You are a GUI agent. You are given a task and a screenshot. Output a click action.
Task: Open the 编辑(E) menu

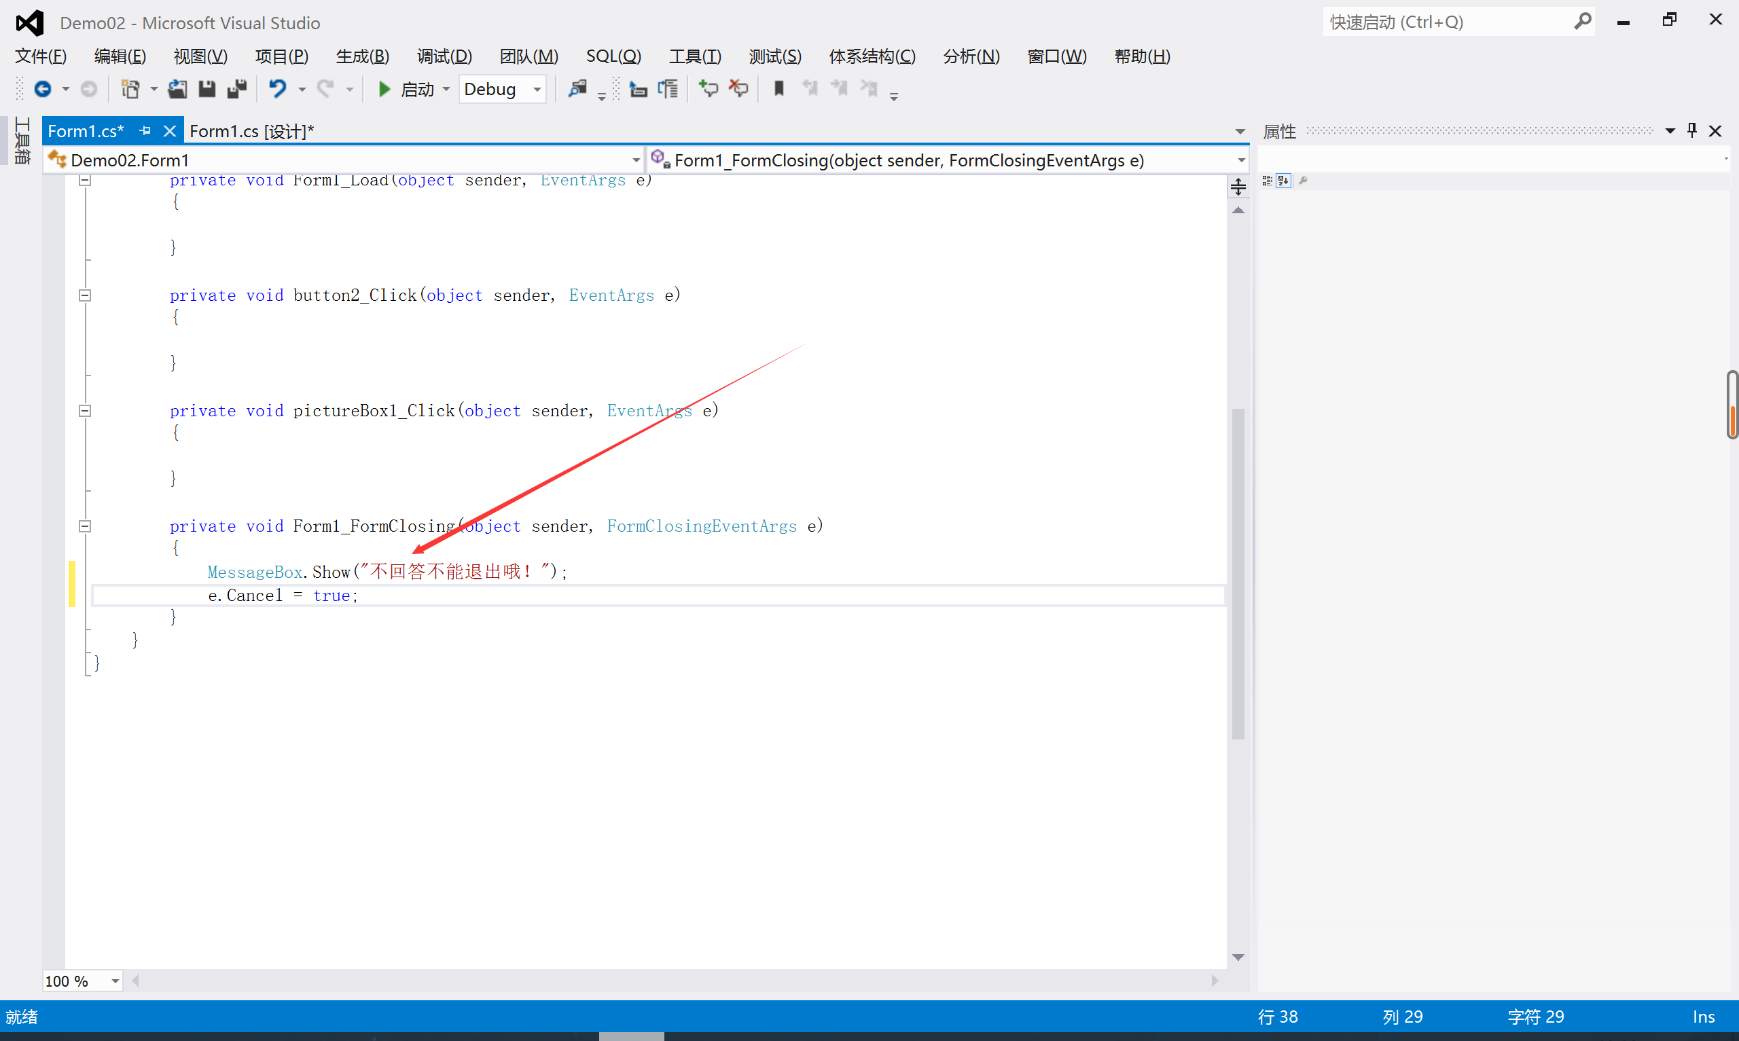(120, 56)
